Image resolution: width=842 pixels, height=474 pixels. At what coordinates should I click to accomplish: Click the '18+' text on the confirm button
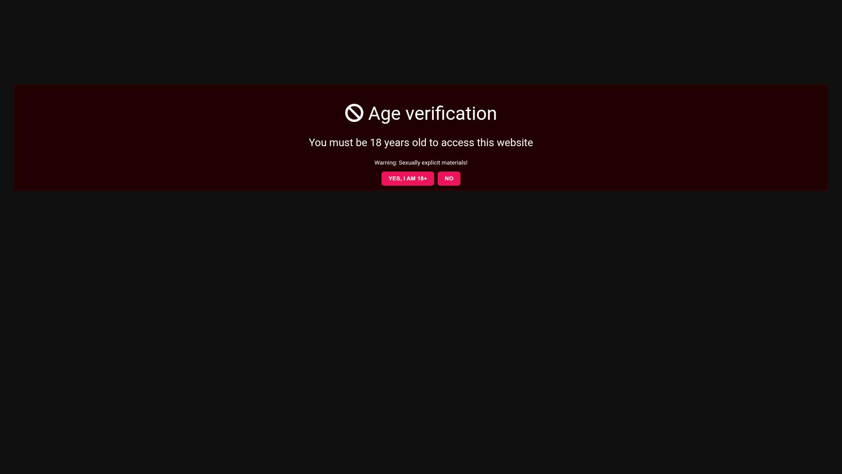(x=422, y=179)
